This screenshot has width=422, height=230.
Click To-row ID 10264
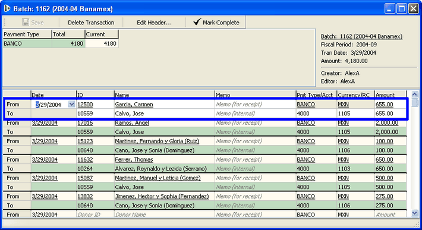pos(85,169)
